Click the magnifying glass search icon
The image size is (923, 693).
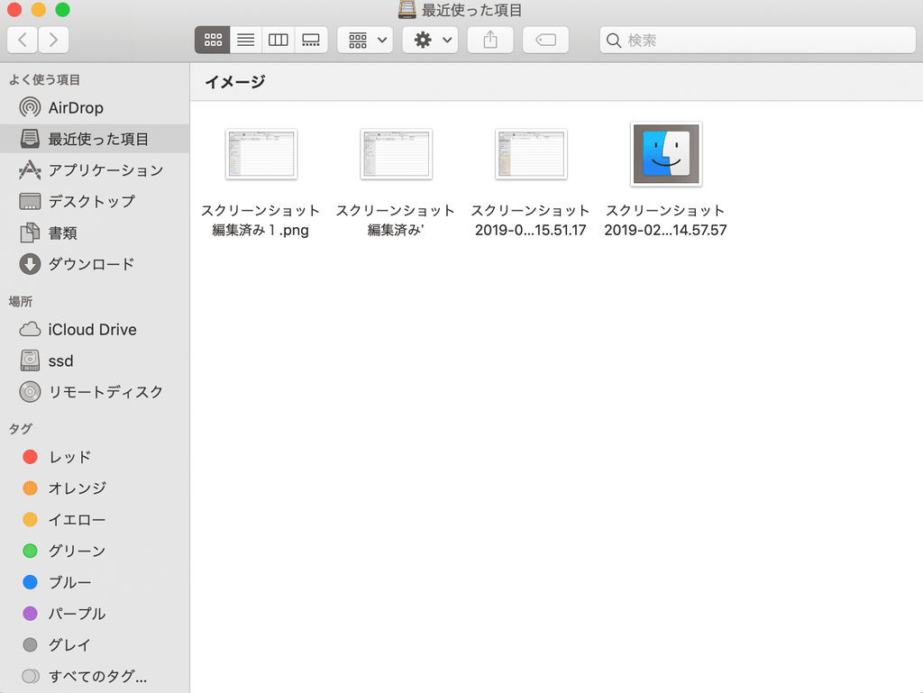pos(613,40)
